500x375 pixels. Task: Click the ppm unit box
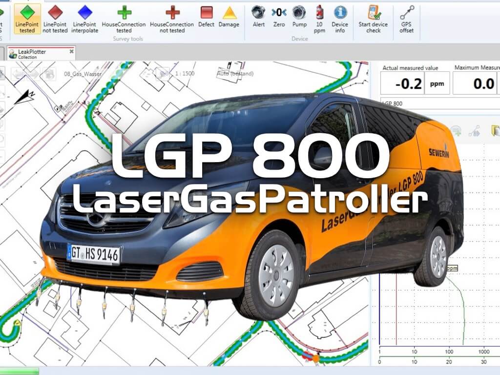pos(437,84)
